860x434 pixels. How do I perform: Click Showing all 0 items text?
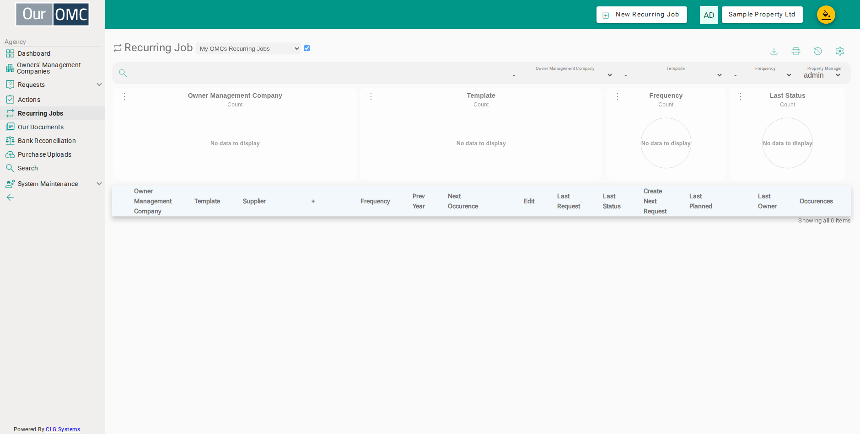click(x=824, y=220)
